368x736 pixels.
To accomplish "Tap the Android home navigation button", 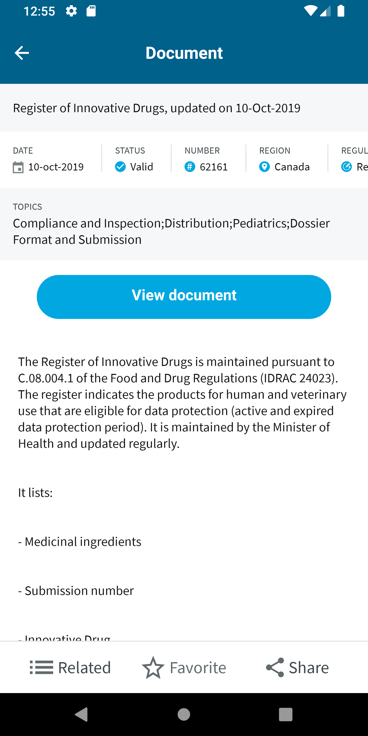I will [x=184, y=714].
